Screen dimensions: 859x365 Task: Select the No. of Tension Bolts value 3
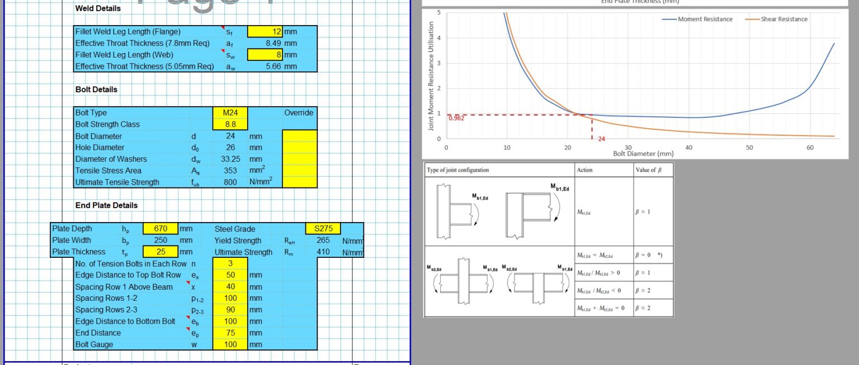230,263
